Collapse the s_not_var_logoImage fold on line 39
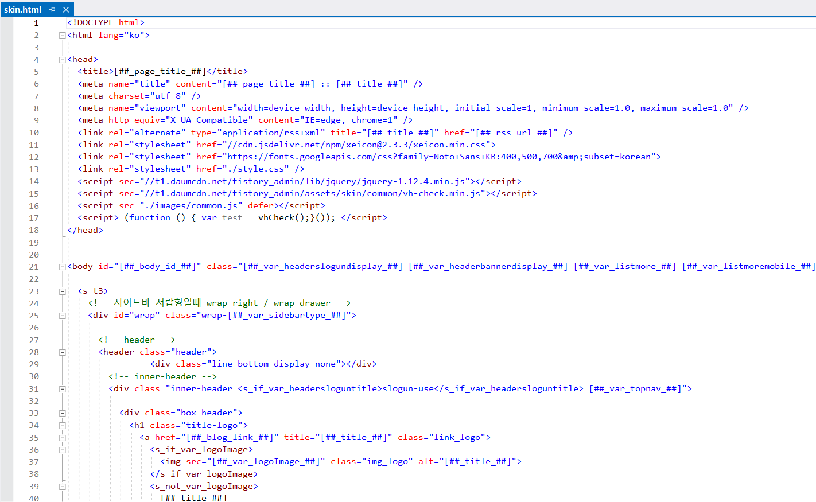This screenshot has height=502, width=816. (x=62, y=486)
